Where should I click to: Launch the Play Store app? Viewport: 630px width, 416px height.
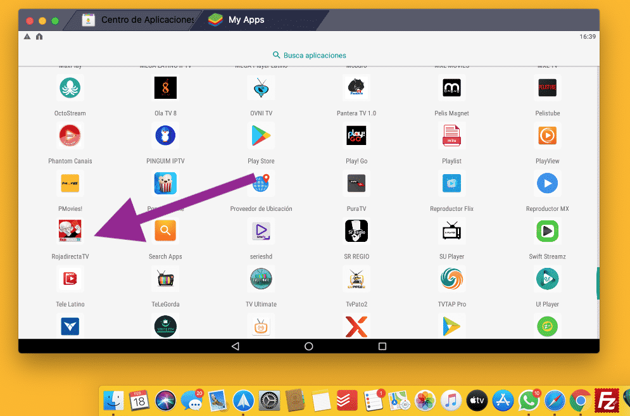point(261,136)
